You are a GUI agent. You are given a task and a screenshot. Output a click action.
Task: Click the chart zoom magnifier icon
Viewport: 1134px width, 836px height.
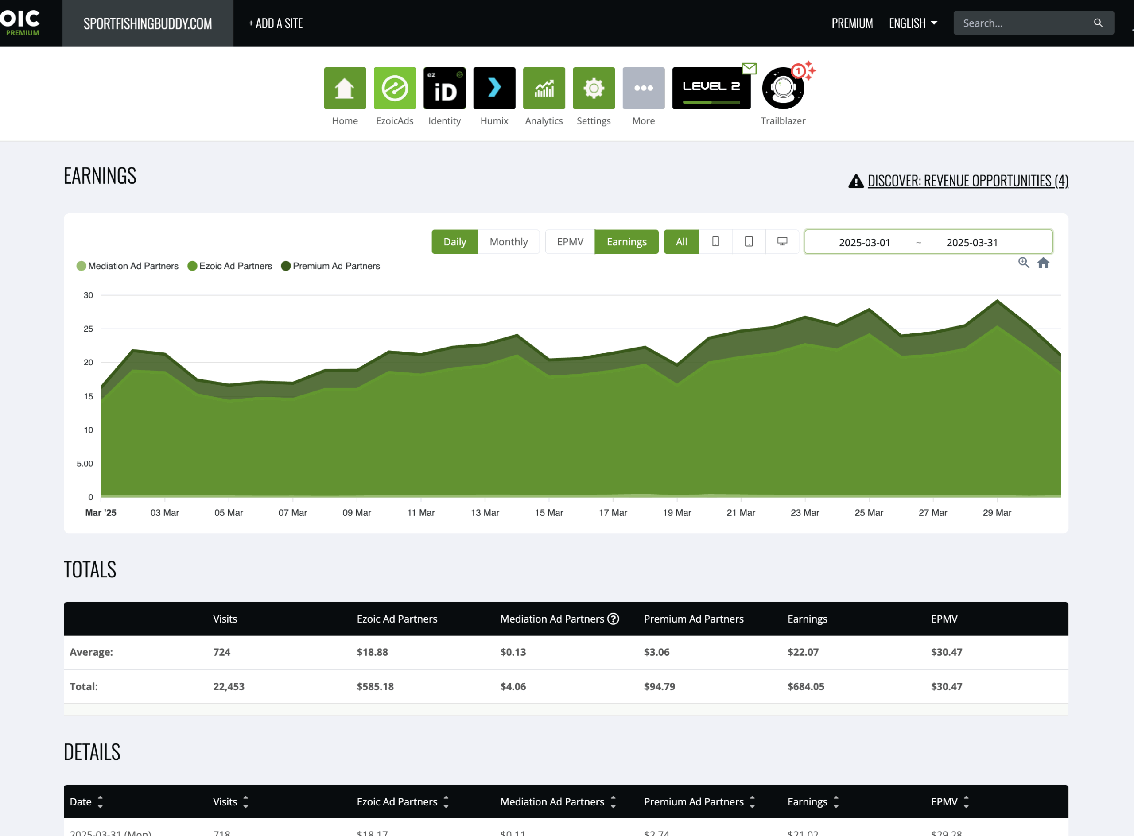pyautogui.click(x=1024, y=263)
